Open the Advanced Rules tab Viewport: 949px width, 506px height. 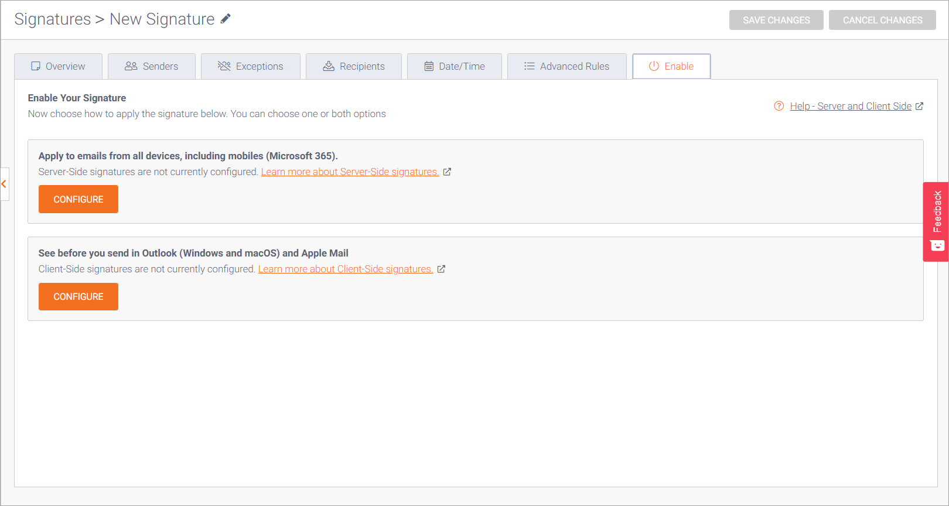(567, 66)
